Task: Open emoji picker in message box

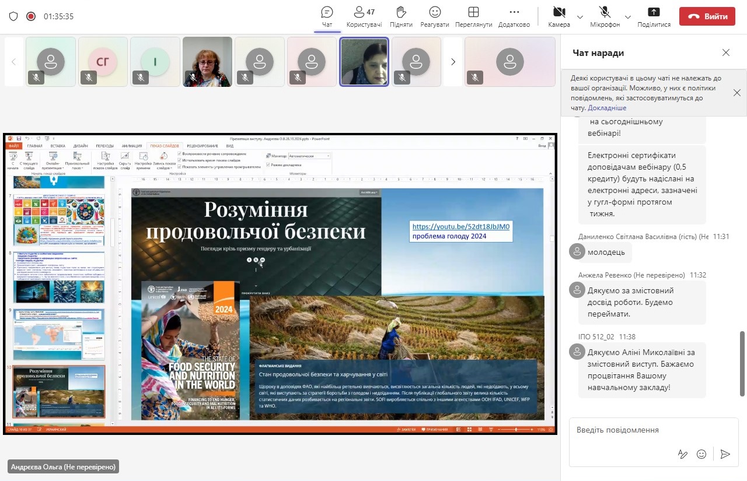Action: point(701,454)
